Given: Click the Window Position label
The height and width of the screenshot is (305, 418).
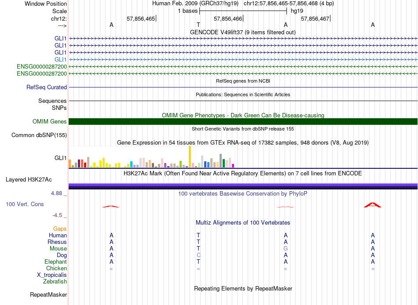Looking at the screenshot, I should 46,4.
